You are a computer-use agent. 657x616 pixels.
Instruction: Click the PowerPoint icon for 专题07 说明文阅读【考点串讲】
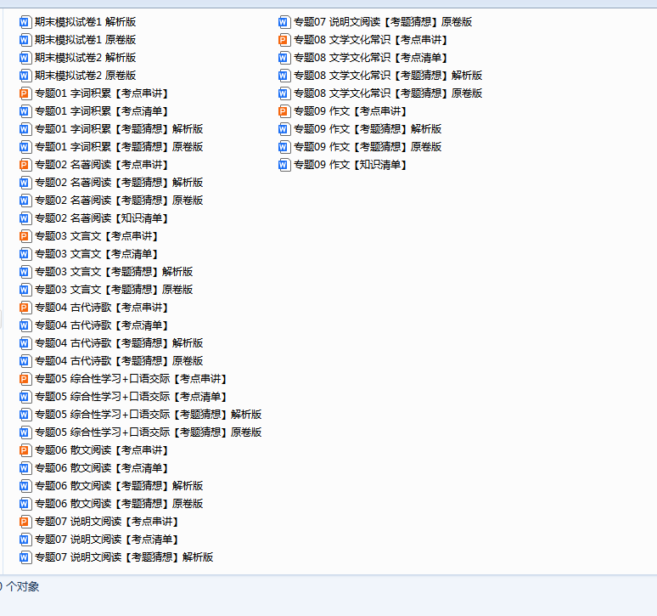point(25,522)
